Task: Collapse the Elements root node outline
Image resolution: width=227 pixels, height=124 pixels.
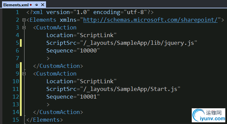Action: coord(24,20)
